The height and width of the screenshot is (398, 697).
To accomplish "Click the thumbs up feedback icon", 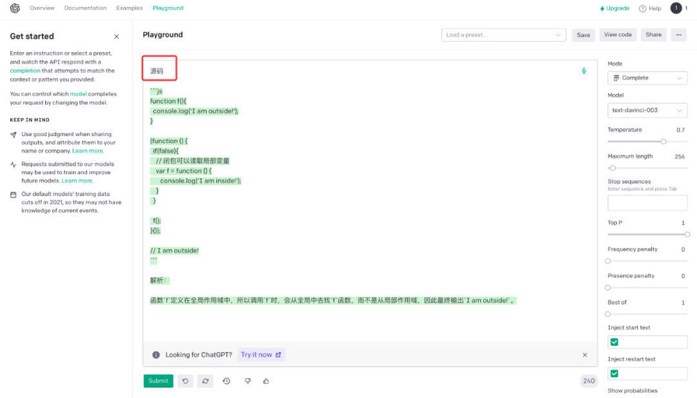I will 266,381.
